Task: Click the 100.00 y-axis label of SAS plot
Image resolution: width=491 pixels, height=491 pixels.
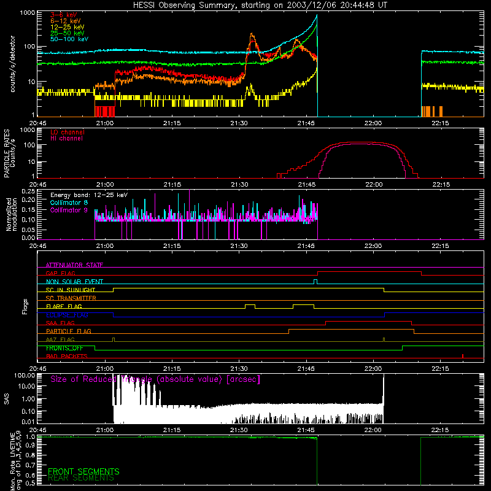Action: [25, 375]
